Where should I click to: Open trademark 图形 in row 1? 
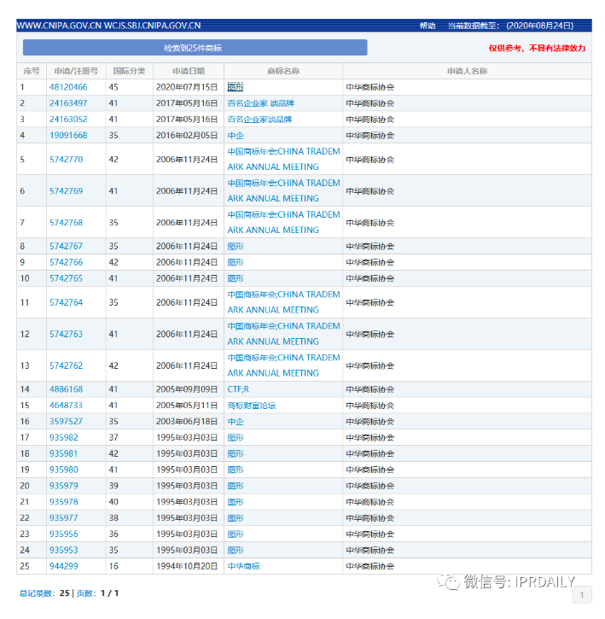tap(236, 87)
